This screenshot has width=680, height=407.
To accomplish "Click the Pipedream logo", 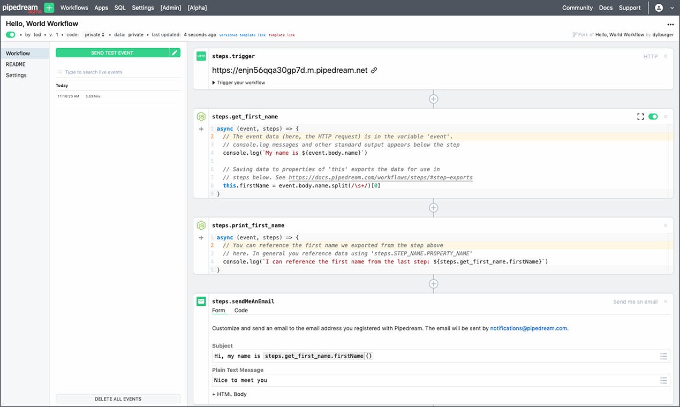I will tap(22, 7).
